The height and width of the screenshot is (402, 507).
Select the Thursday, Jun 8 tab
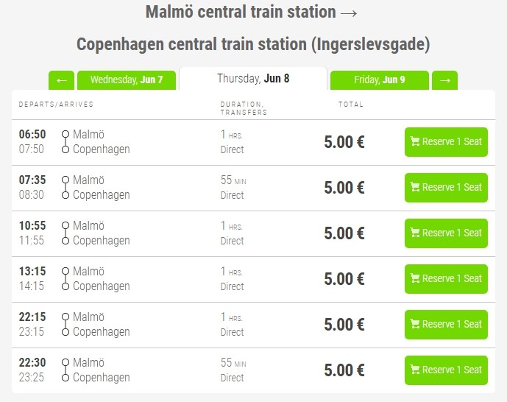click(252, 79)
